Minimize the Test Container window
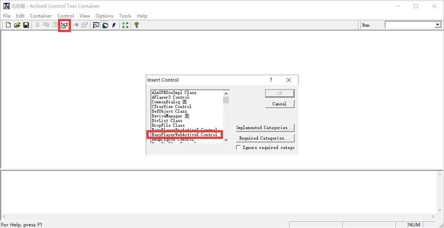The height and width of the screenshot is (228, 444). (x=397, y=6)
